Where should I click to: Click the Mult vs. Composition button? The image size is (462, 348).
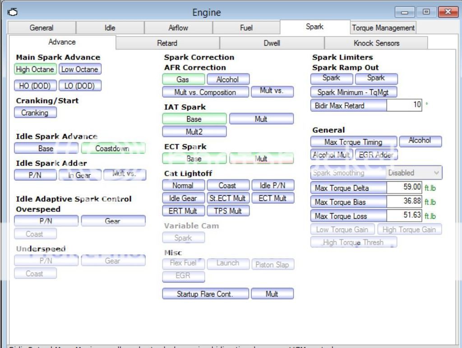tap(205, 92)
